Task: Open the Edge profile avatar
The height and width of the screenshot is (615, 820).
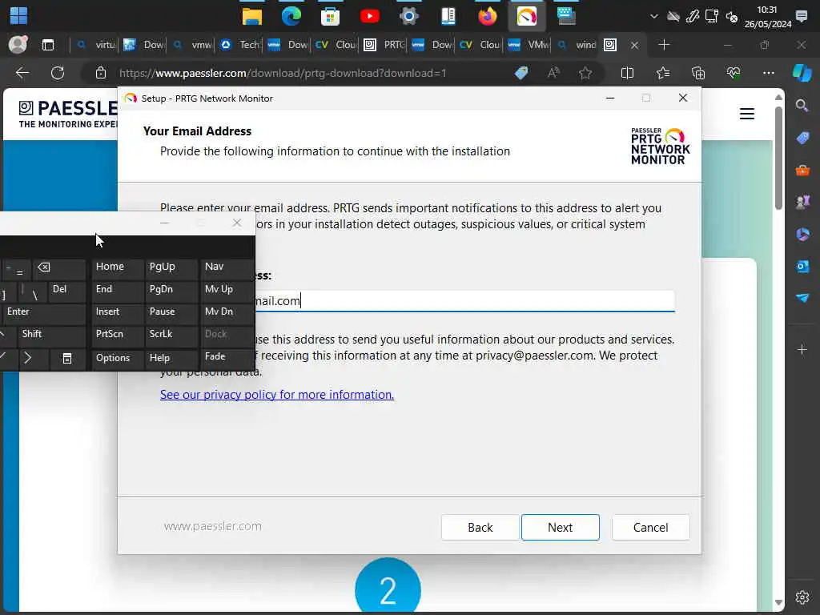Action: click(x=18, y=45)
